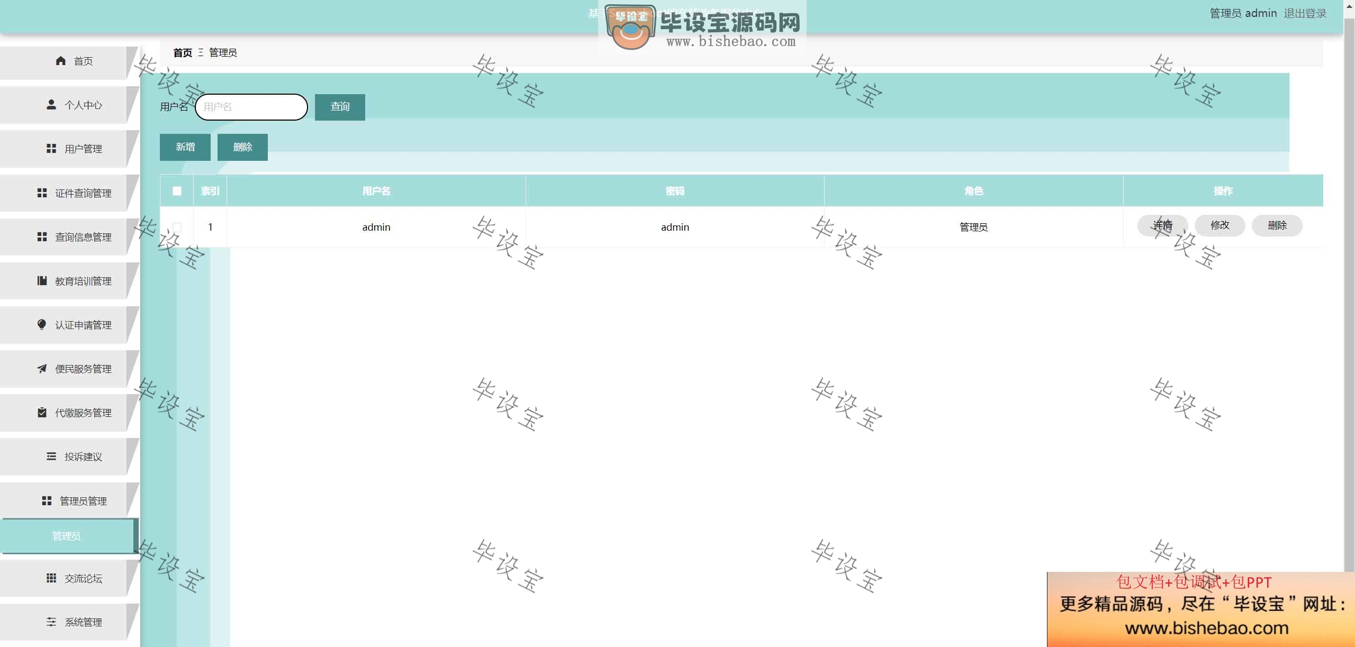The width and height of the screenshot is (1355, 647).
Task: Tick the checkbox for the admin row
Action: pos(177,227)
